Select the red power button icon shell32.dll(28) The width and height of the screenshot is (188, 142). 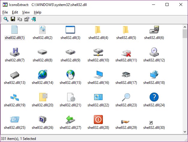[x=98, y=120]
